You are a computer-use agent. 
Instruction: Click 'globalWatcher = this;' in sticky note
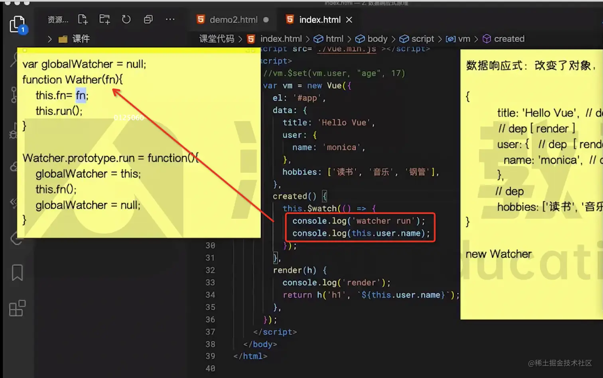coord(88,174)
